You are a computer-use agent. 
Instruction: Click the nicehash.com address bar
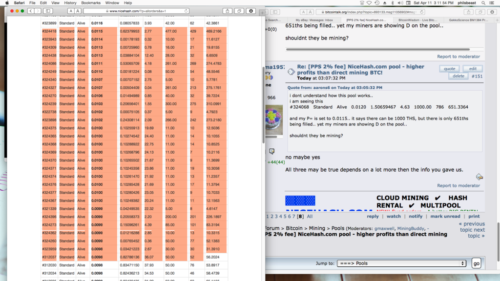(137, 11)
